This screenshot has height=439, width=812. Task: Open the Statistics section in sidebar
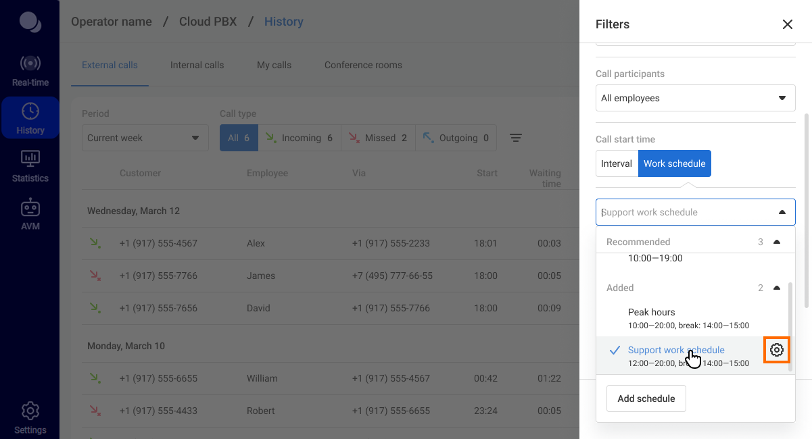(30, 166)
